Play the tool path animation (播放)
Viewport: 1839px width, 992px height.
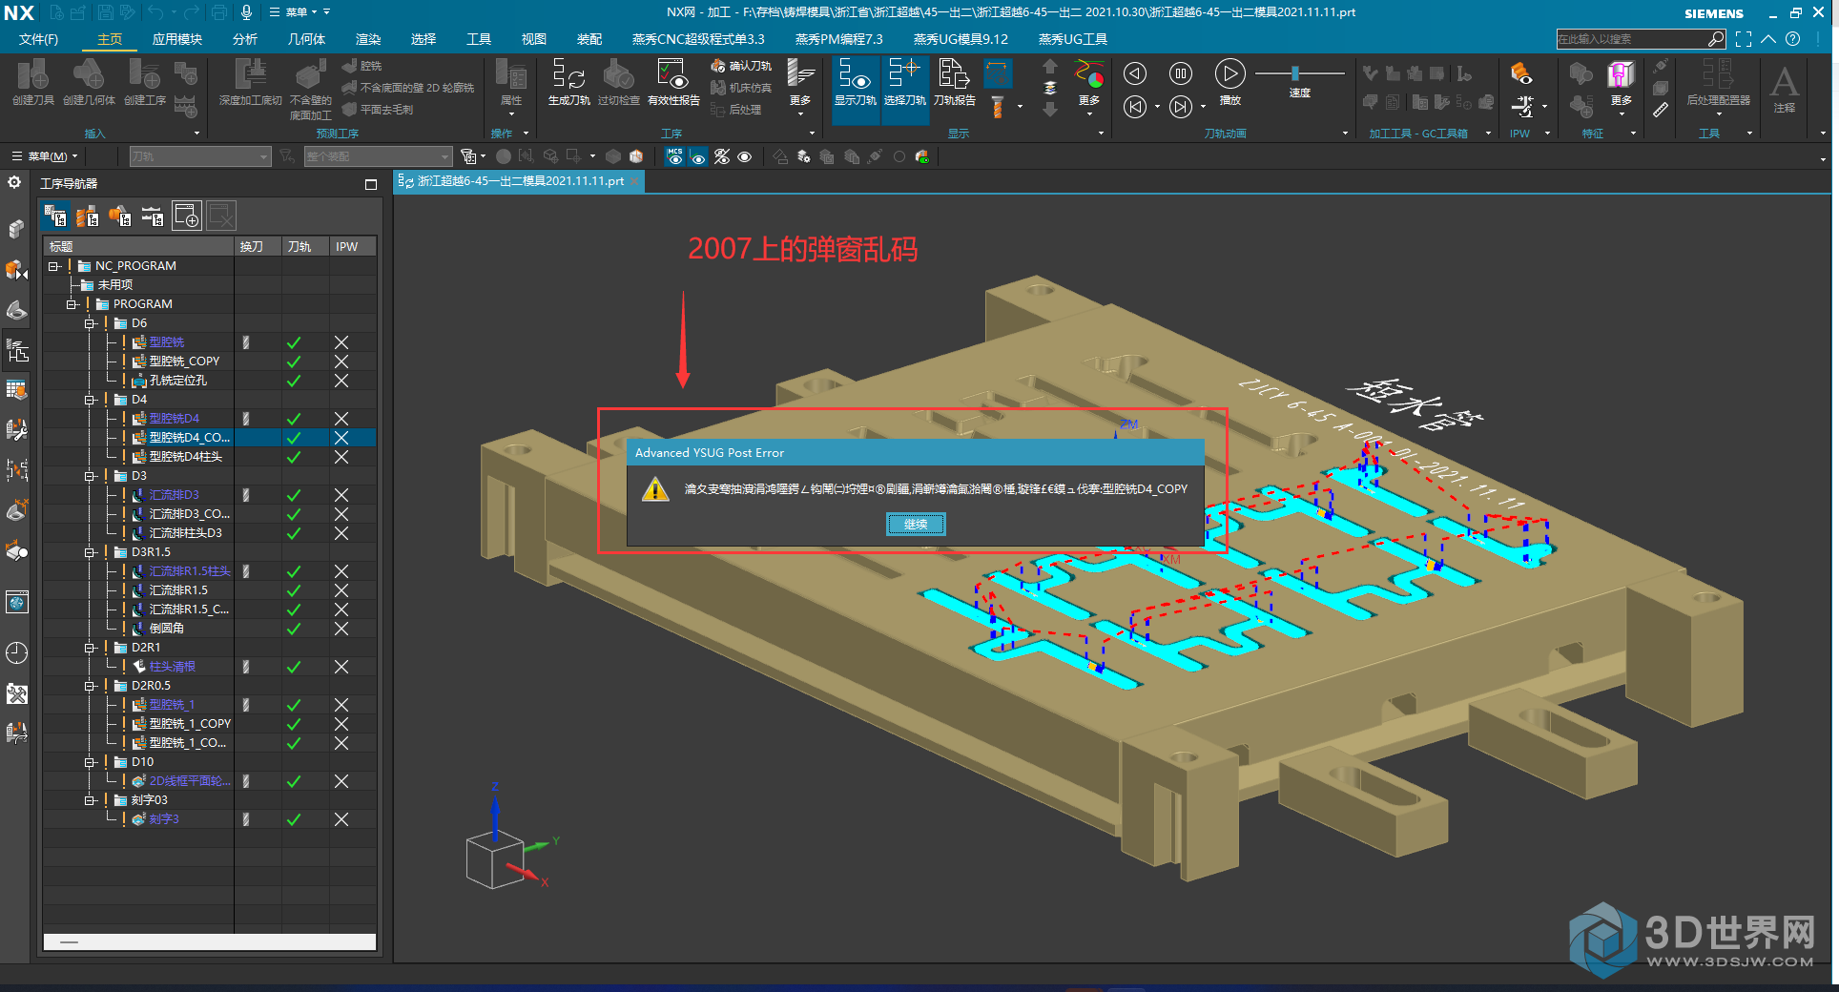coord(1229,73)
